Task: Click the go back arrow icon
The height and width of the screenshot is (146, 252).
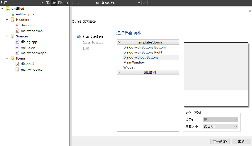Action: pyautogui.click(x=73, y=3)
